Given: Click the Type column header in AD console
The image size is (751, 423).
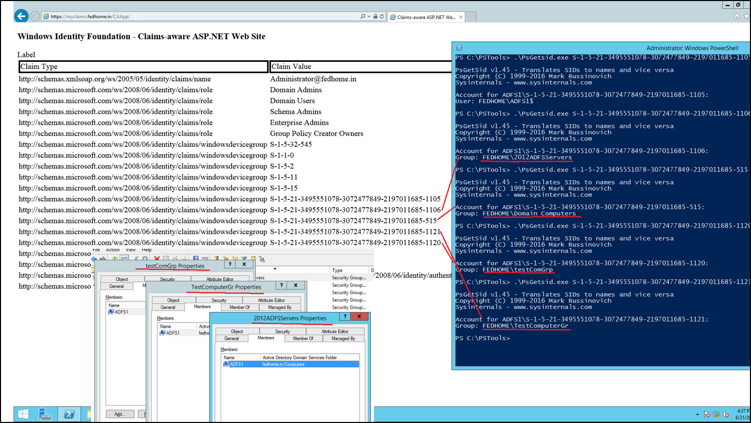Looking at the screenshot, I should [349, 270].
